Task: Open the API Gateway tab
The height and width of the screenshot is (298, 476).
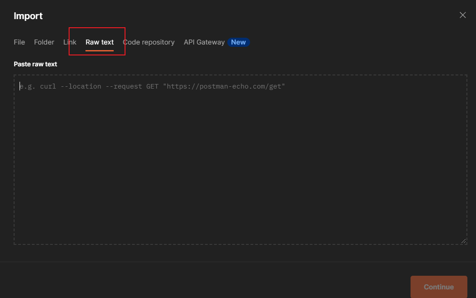Action: pos(204,42)
